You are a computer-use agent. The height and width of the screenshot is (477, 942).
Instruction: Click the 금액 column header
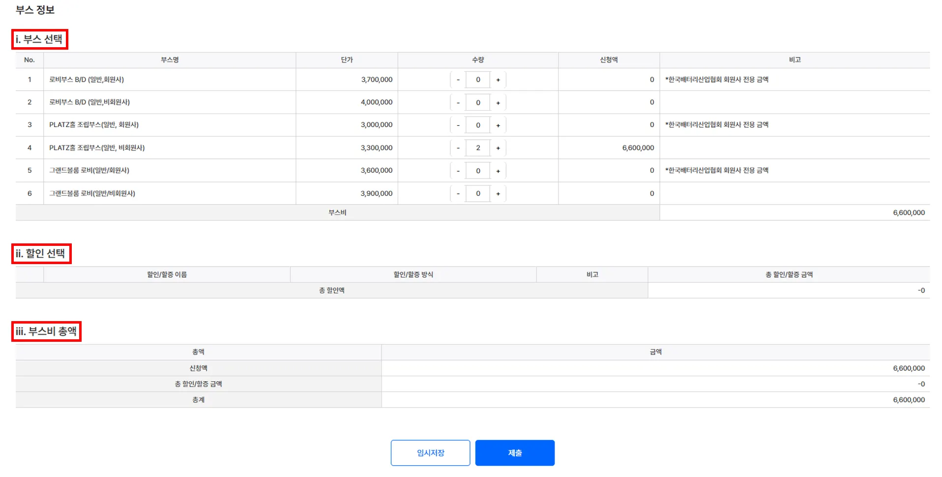tap(655, 352)
